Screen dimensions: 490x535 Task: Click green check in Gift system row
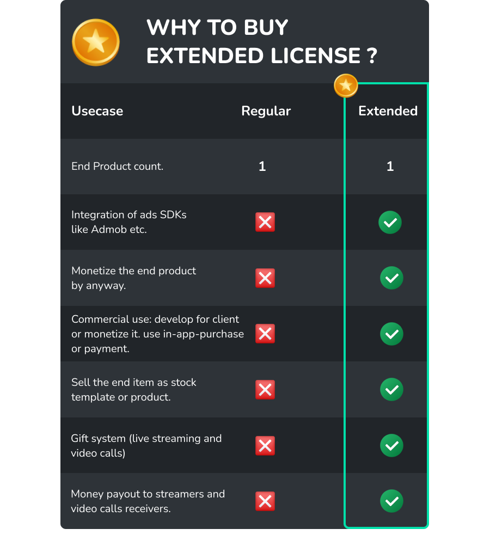click(x=391, y=446)
